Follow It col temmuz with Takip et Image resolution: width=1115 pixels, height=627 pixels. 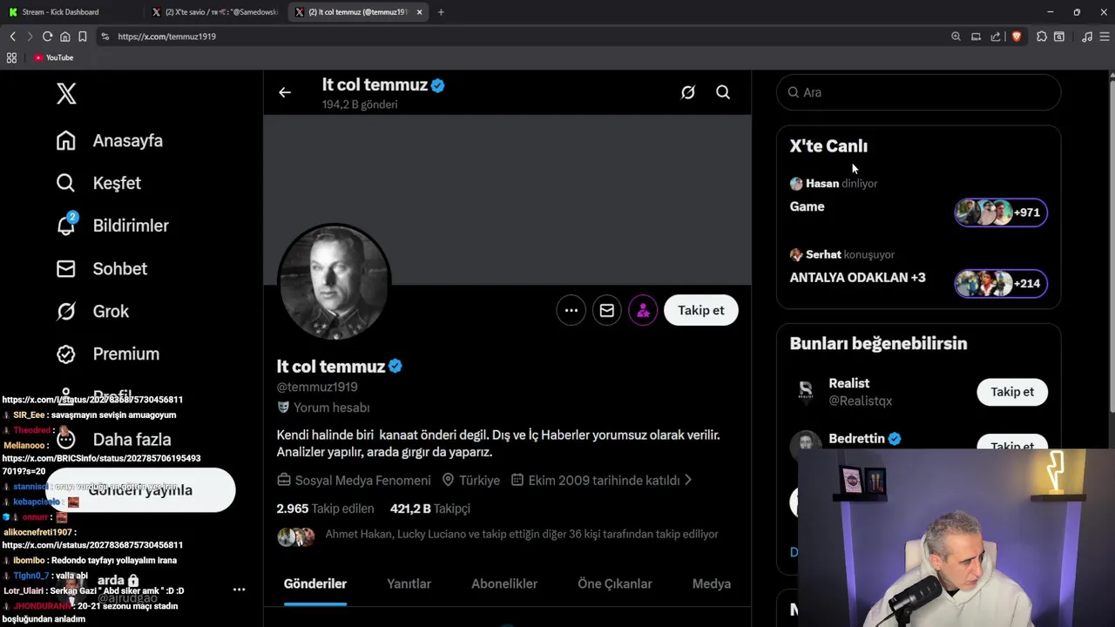point(700,310)
